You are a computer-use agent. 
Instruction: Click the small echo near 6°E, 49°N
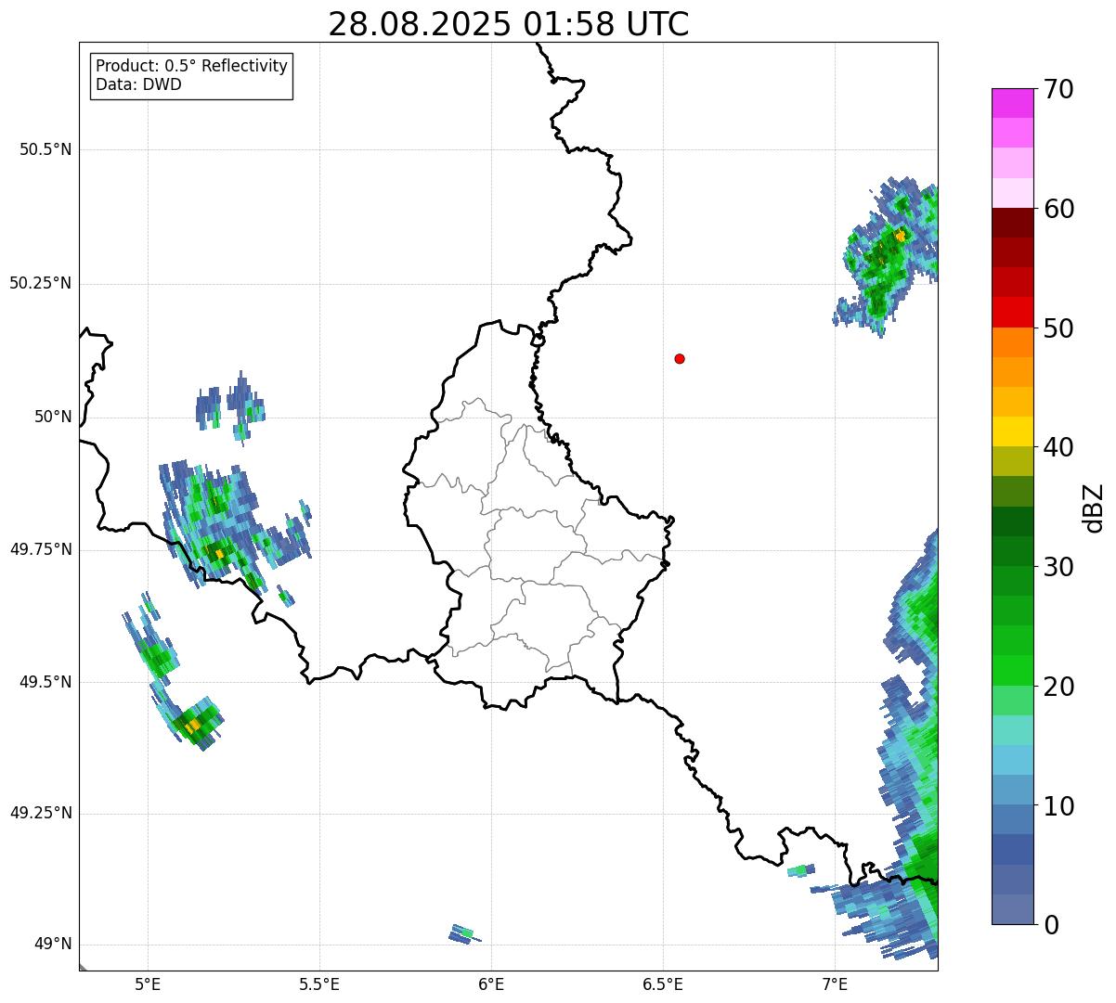tap(462, 933)
